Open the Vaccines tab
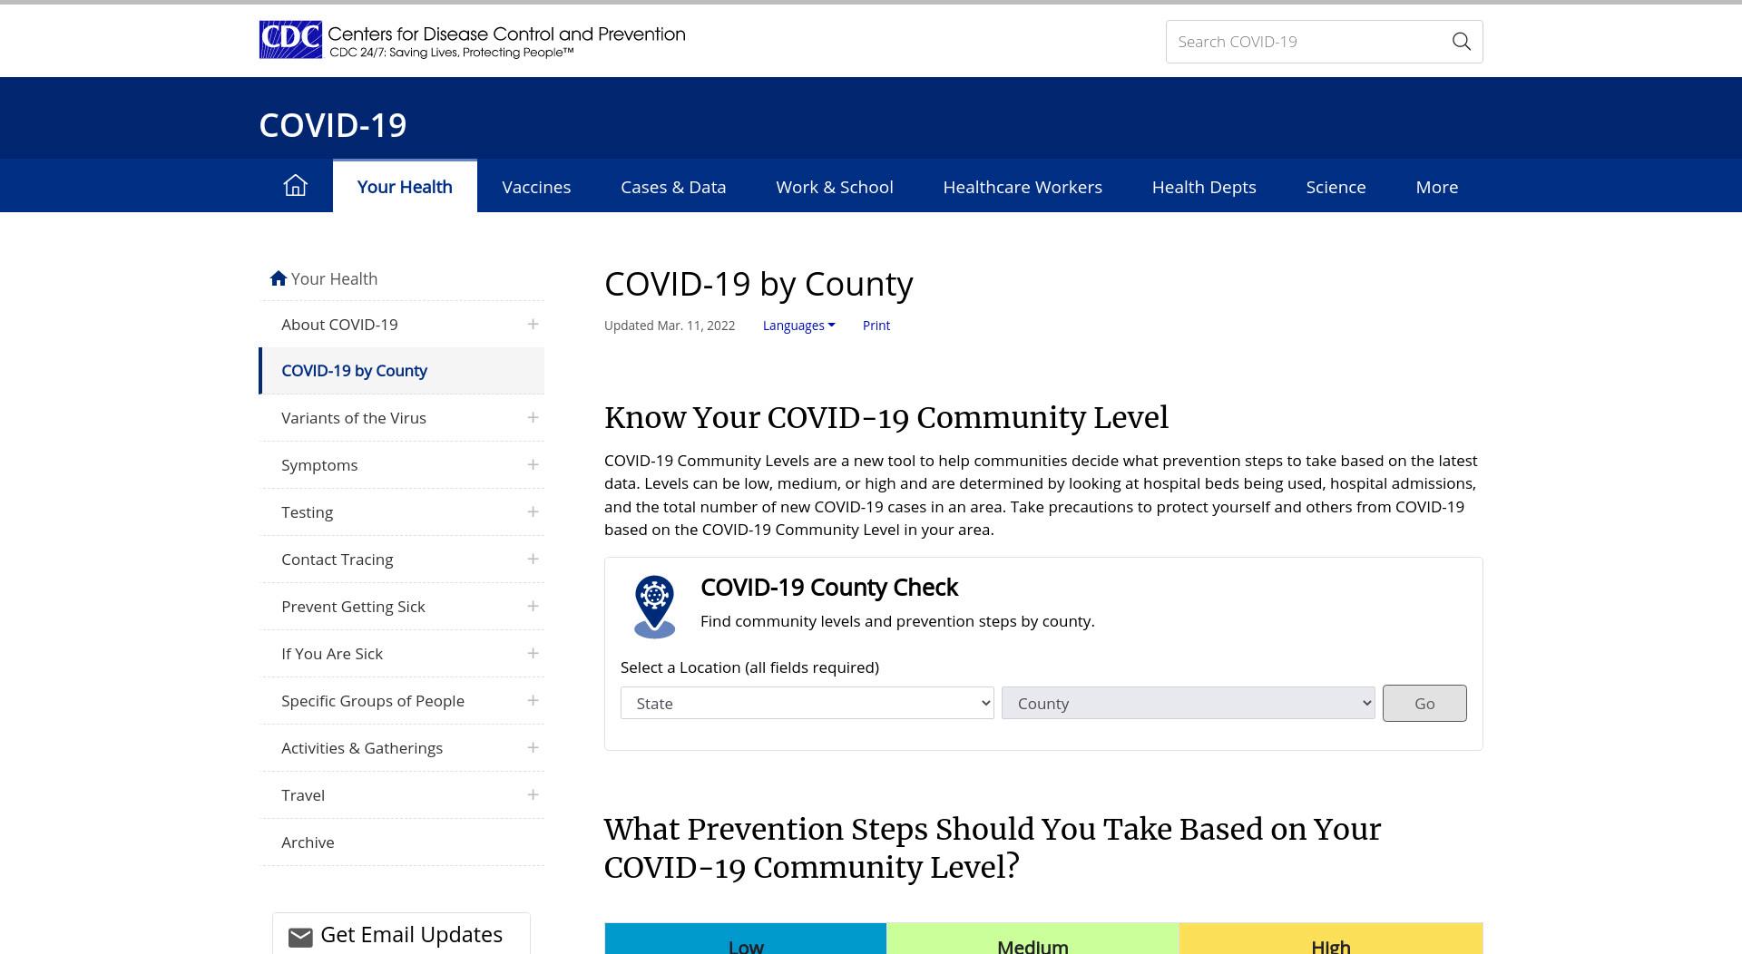The image size is (1742, 954). point(536,187)
